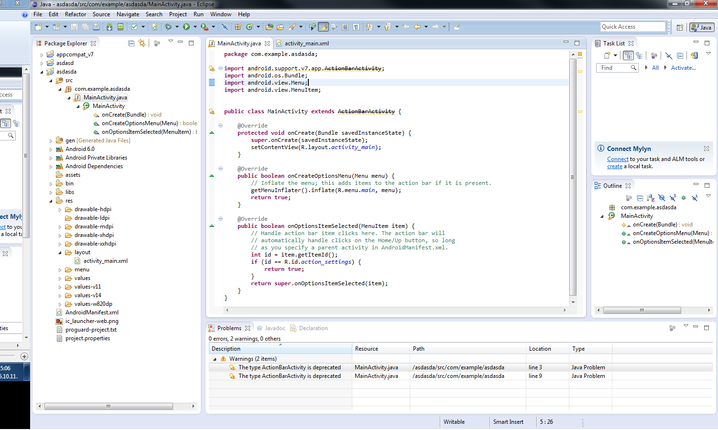This screenshot has width=718, height=430.
Task: Click the Run External Tools icon
Action: pyautogui.click(x=205, y=27)
